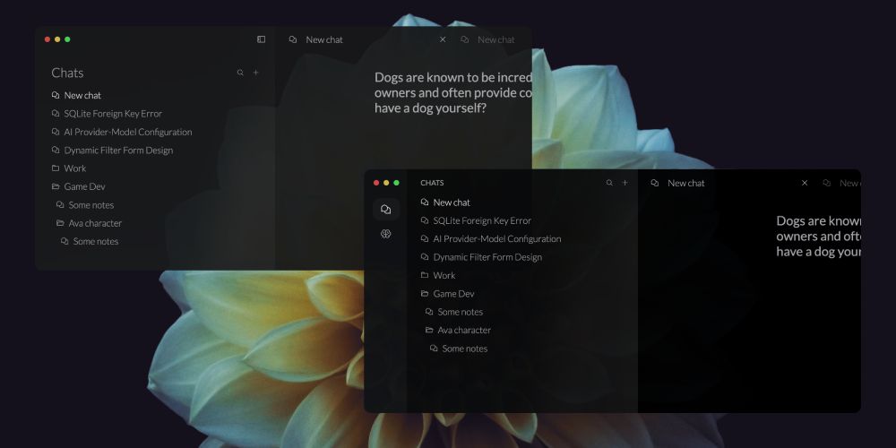This screenshot has height=448, width=896.
Task: Click the Dogs message text in front window
Action: (x=818, y=236)
